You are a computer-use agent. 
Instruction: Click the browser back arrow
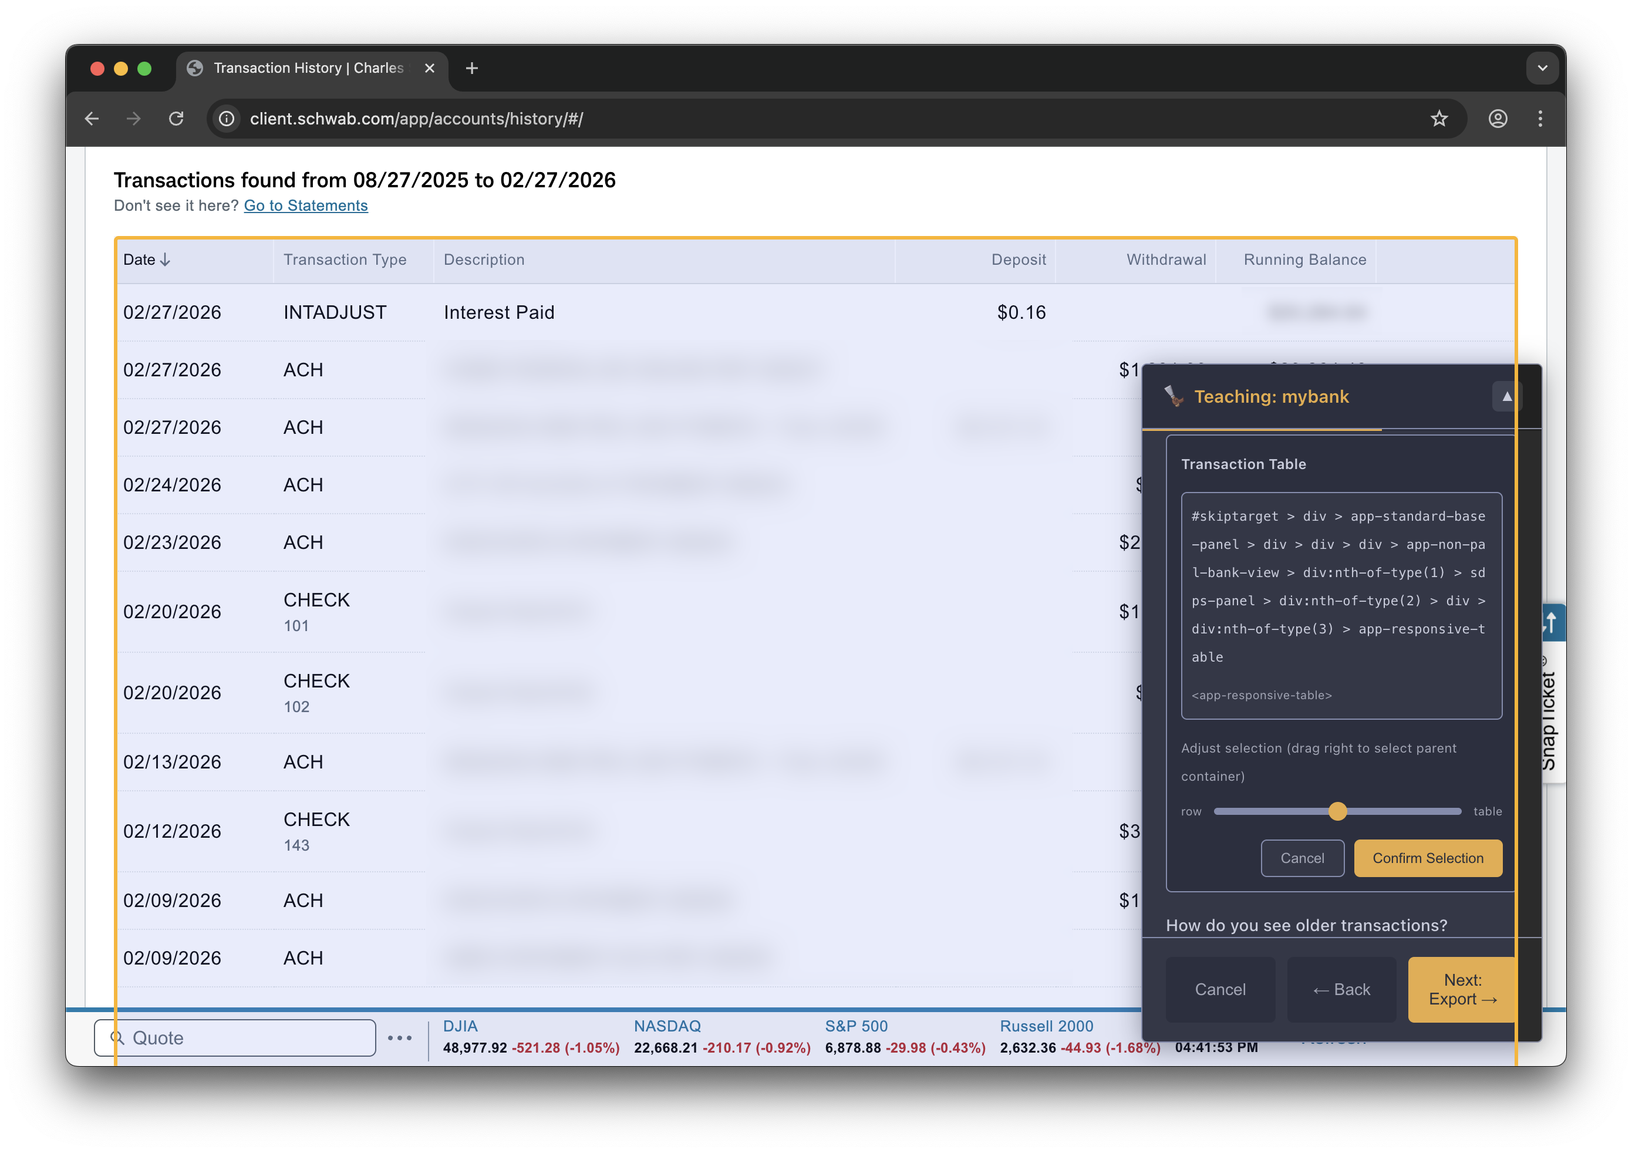(x=92, y=119)
